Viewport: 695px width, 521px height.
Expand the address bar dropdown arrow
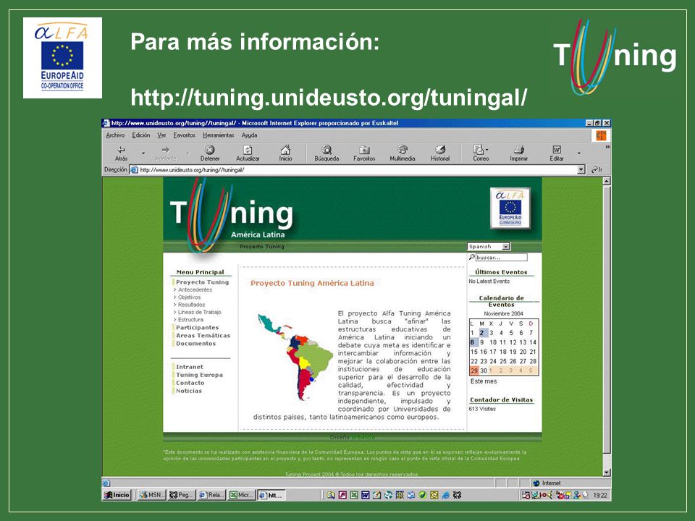[581, 169]
